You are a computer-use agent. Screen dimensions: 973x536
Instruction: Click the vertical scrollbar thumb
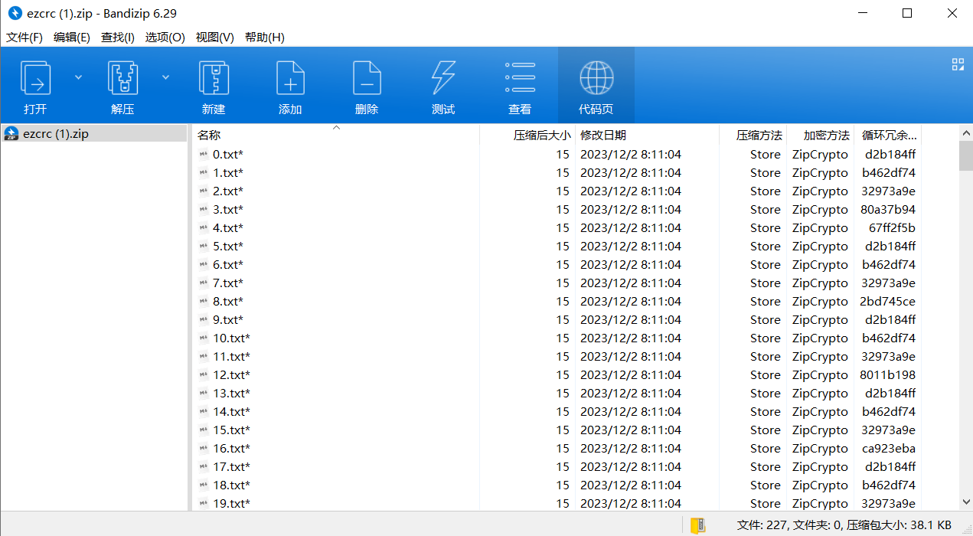[x=966, y=155]
